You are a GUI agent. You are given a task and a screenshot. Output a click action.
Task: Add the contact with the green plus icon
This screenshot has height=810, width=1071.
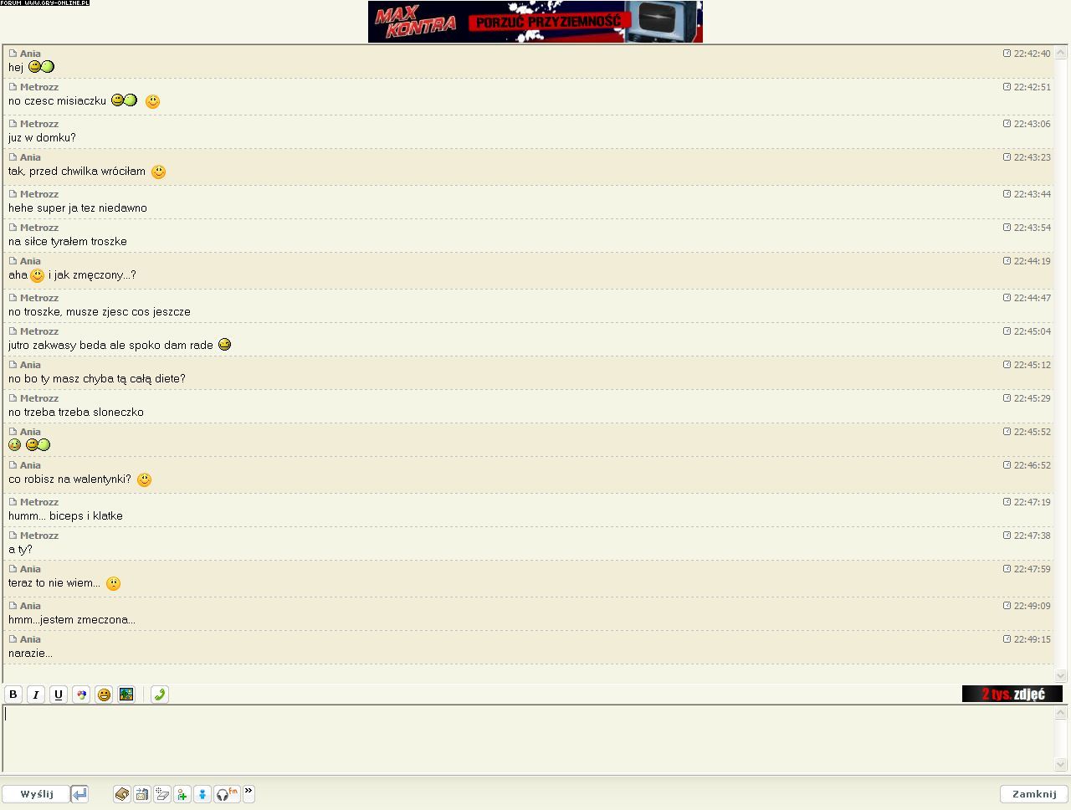pos(182,794)
